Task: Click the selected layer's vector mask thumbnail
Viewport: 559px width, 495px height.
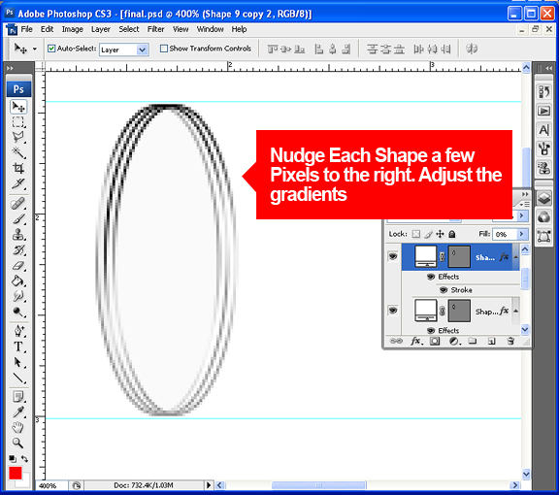Action: coord(459,256)
